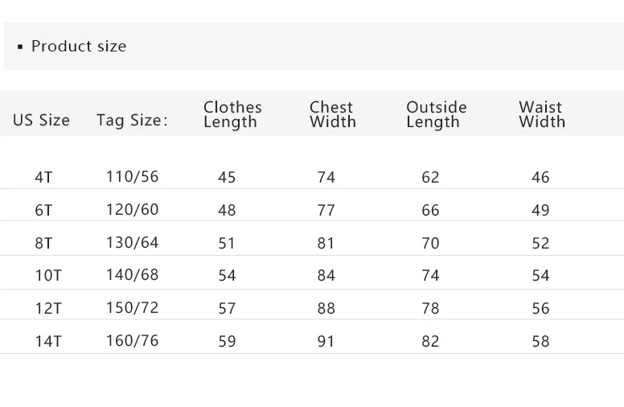
Task: Select outside length value 66
Action: 430,210
